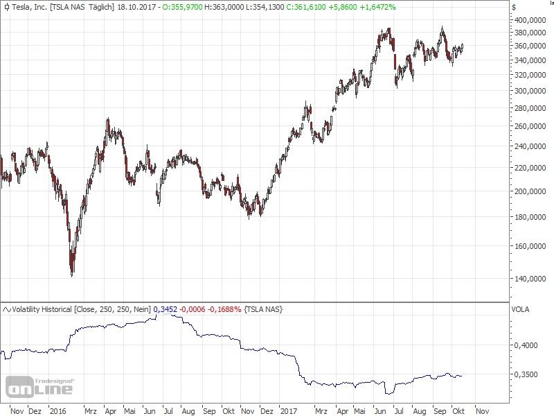Click the volatility change -0,0006

coord(193,309)
